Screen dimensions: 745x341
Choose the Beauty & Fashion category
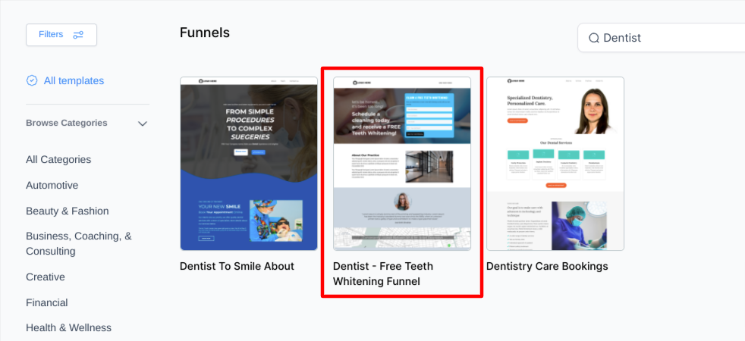[x=68, y=211]
